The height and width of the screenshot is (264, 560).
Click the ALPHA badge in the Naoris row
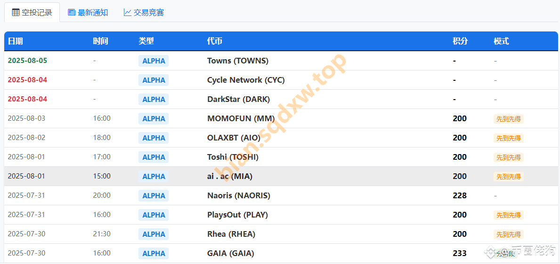pos(154,195)
